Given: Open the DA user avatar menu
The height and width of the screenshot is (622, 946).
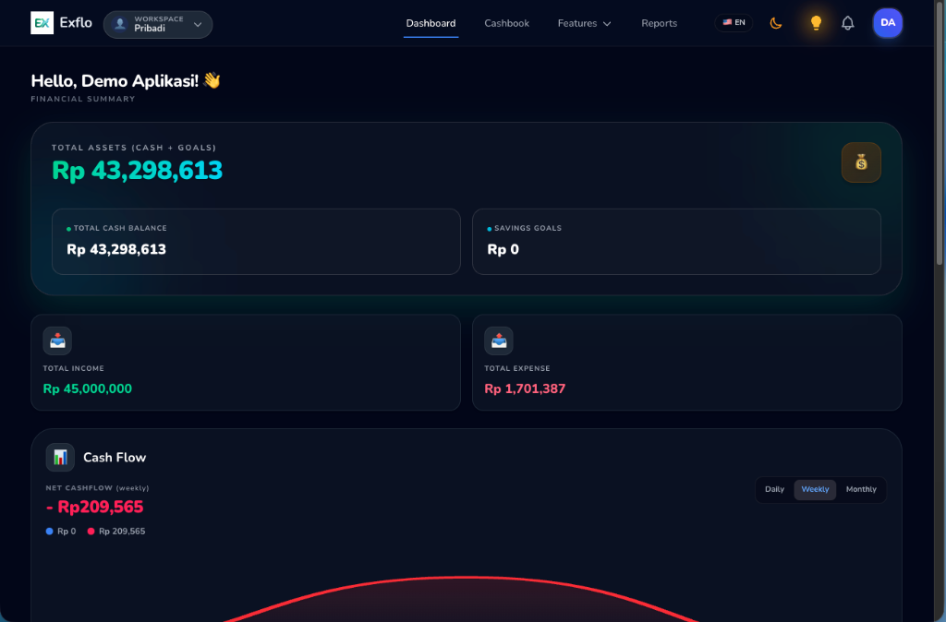Looking at the screenshot, I should [x=888, y=23].
